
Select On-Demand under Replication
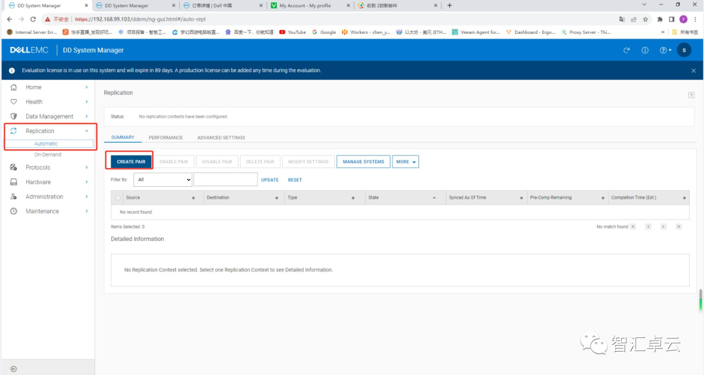(48, 154)
